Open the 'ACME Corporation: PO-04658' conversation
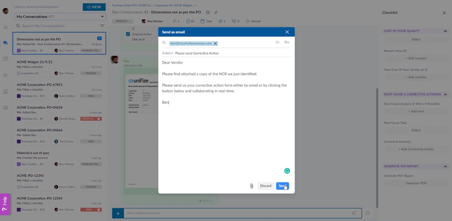Screen dimensions: 452x221 coord(59,113)
